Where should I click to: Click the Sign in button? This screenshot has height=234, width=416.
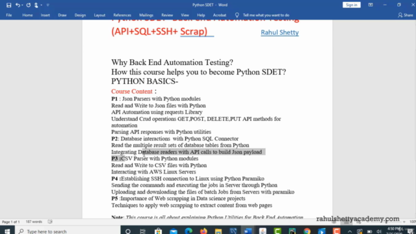[351, 5]
